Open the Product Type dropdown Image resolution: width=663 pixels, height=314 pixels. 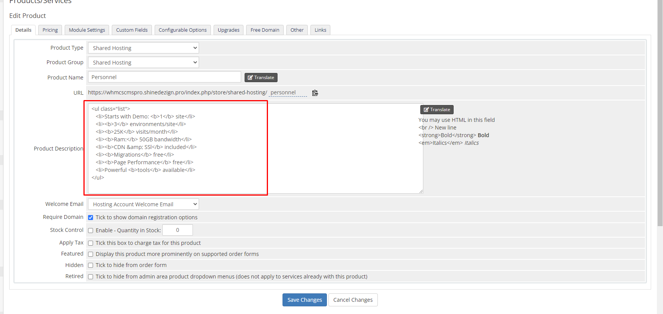coord(144,48)
